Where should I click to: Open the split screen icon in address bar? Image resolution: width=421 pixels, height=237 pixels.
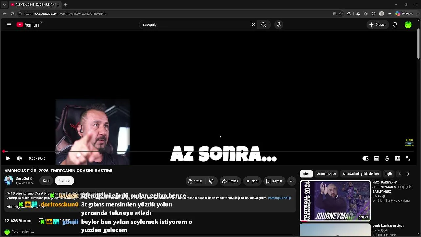coord(335,14)
